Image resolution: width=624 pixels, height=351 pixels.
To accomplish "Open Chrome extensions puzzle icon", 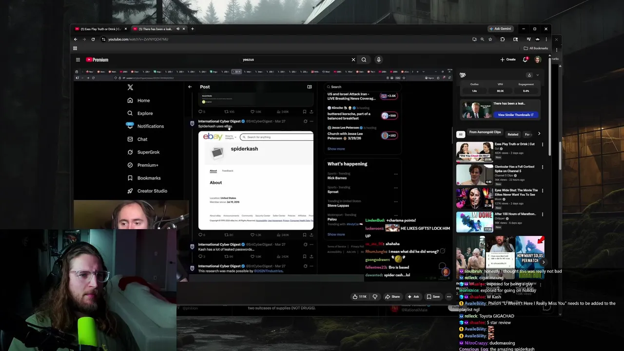I will [503, 39].
